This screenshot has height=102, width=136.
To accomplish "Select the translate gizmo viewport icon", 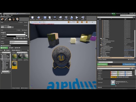I will pyautogui.click(x=69, y=22).
